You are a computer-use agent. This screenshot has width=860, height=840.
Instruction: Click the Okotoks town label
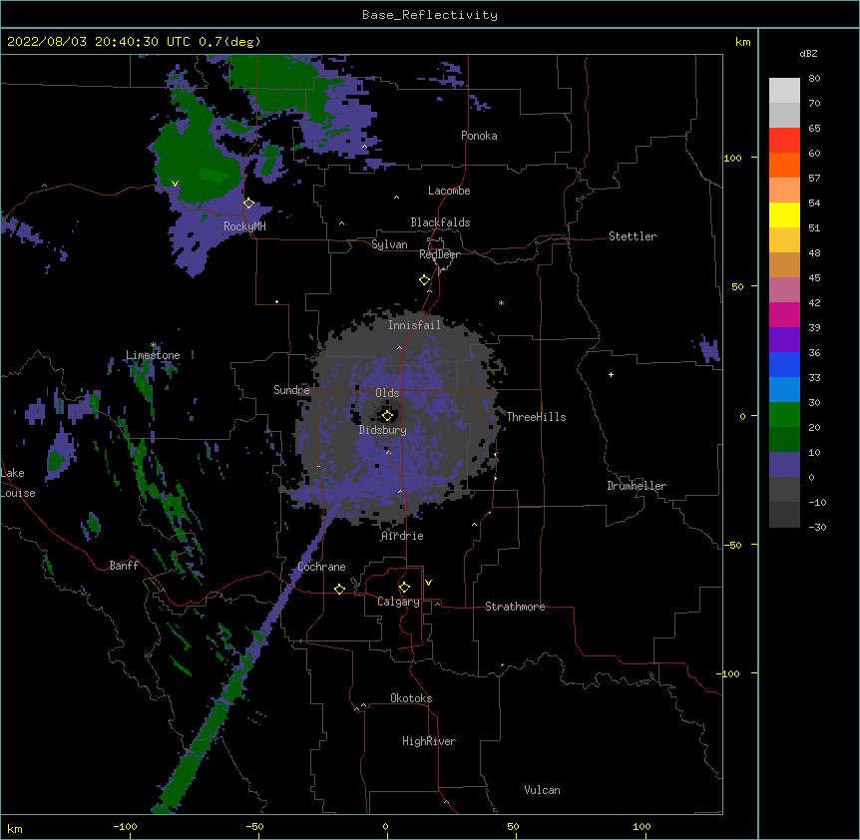tap(411, 698)
